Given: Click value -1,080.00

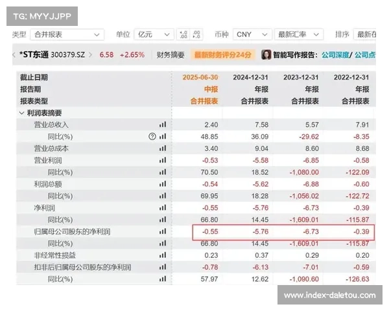Looking at the screenshot, I should pos(304,172).
